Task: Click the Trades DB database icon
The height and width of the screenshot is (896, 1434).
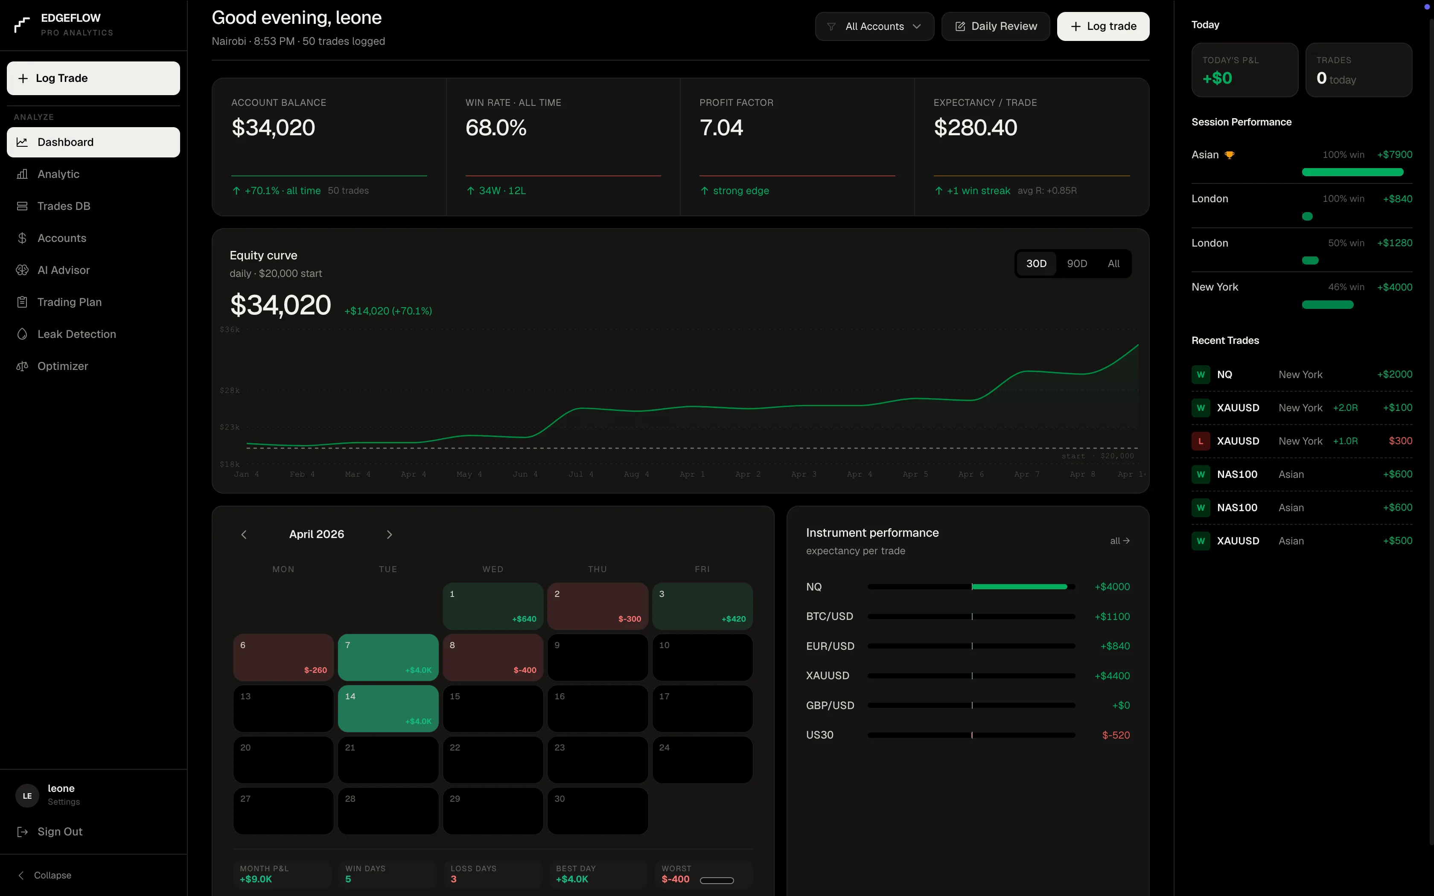Action: click(x=22, y=206)
